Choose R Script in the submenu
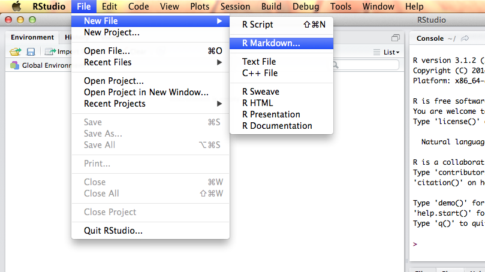Image resolution: width=485 pixels, height=272 pixels. pos(257,25)
